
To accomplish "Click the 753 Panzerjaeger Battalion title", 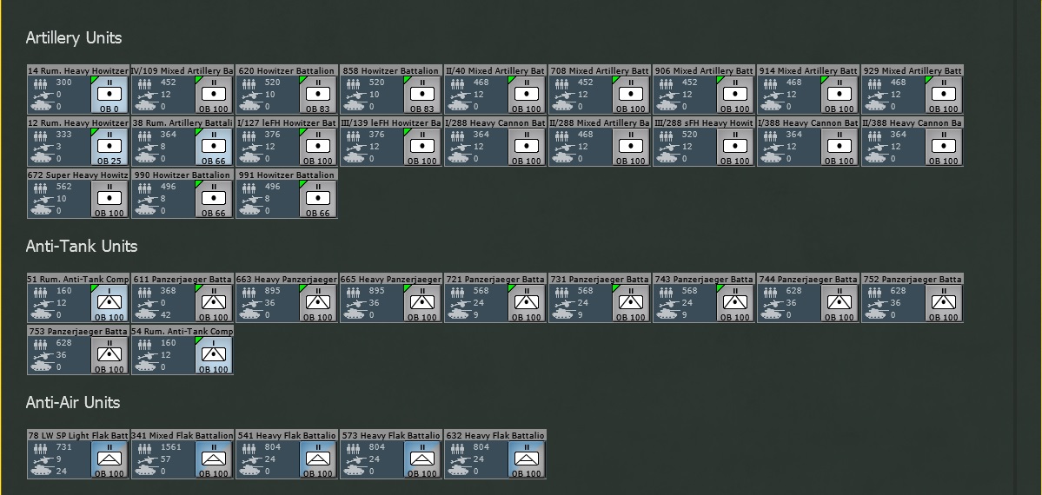I will click(x=77, y=331).
